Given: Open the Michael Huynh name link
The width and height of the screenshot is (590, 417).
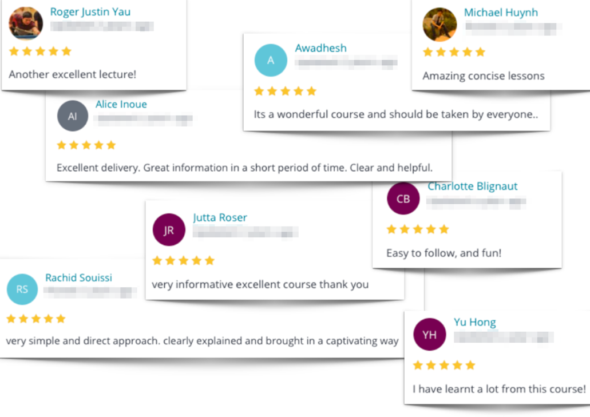Looking at the screenshot, I should click(501, 13).
